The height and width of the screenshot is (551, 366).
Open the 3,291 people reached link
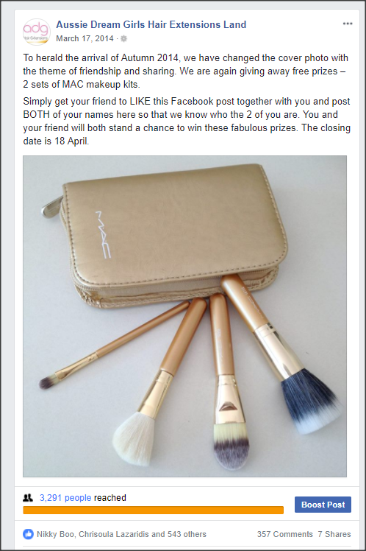point(65,497)
